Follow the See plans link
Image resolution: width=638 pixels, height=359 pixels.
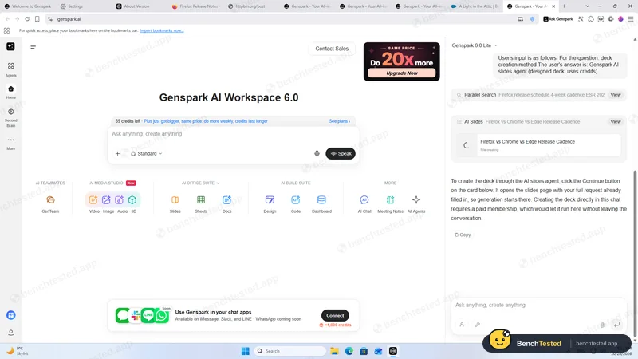(340, 121)
